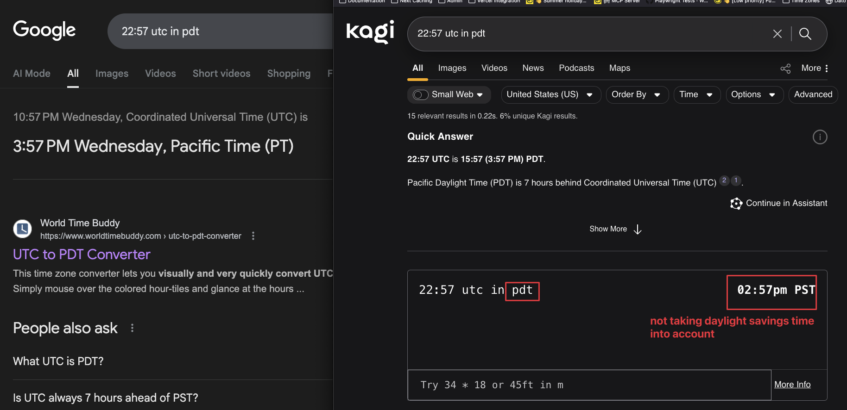Click the World Time Buddy favicon
Viewport: 847px width, 410px height.
[22, 229]
